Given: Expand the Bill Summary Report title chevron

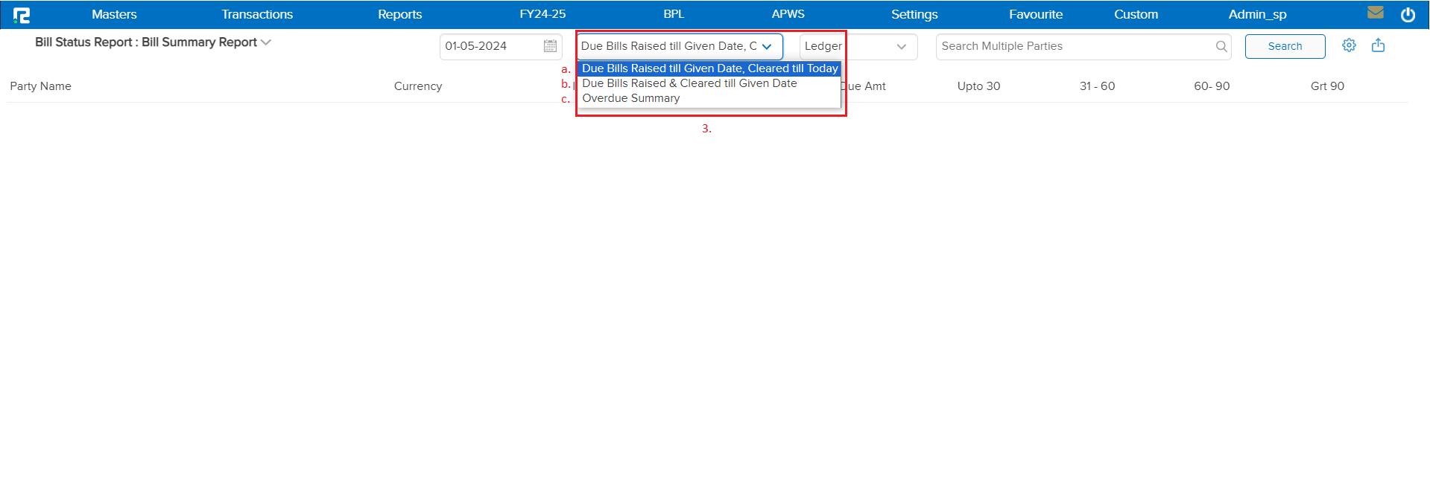Looking at the screenshot, I should click(x=266, y=42).
